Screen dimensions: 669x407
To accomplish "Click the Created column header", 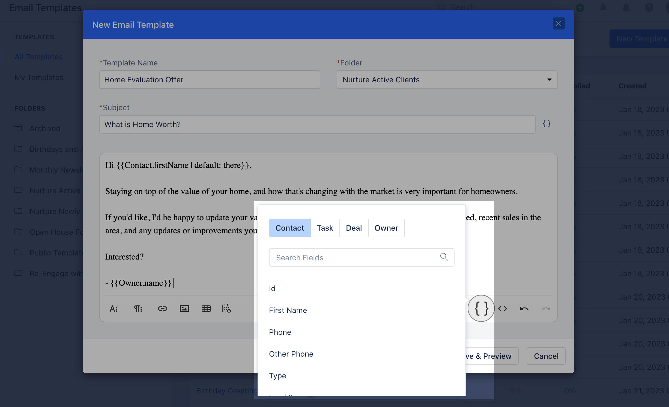I will (x=632, y=86).
